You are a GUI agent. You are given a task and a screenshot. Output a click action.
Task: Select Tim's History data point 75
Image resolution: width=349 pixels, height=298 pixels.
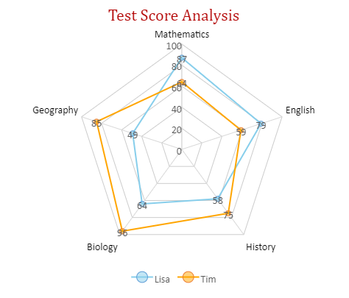[228, 213]
